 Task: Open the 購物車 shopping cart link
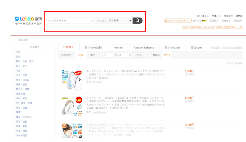239,16
